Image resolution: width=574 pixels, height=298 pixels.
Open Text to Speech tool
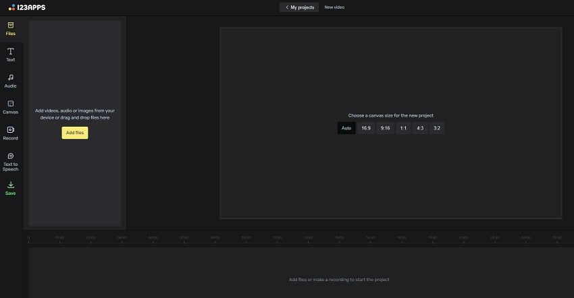tap(11, 162)
